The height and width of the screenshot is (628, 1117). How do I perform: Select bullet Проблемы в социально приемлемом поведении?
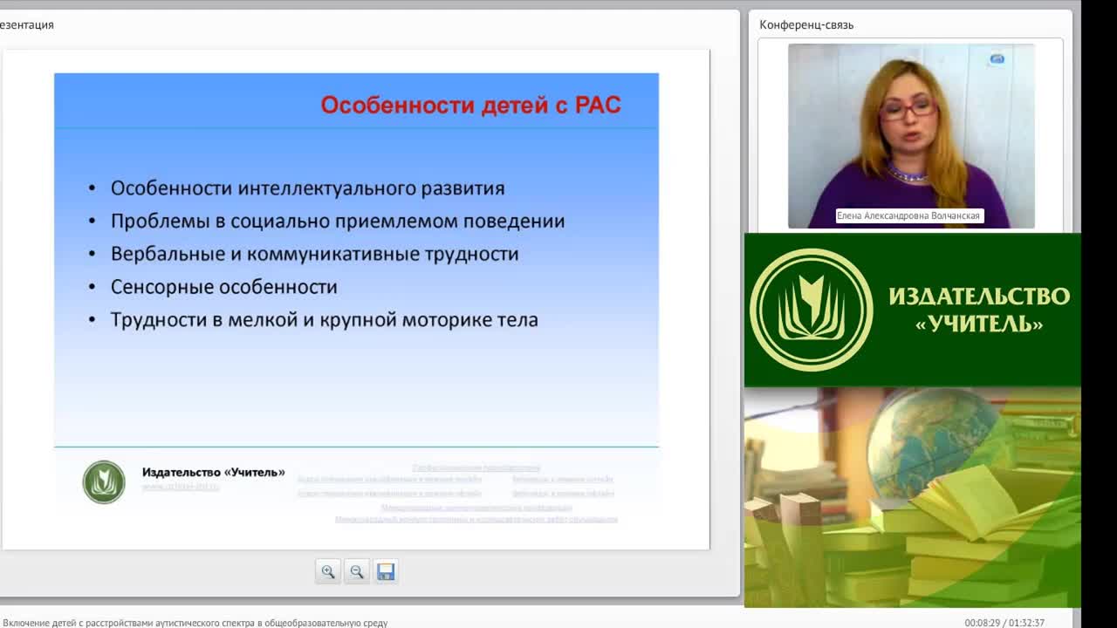338,222
